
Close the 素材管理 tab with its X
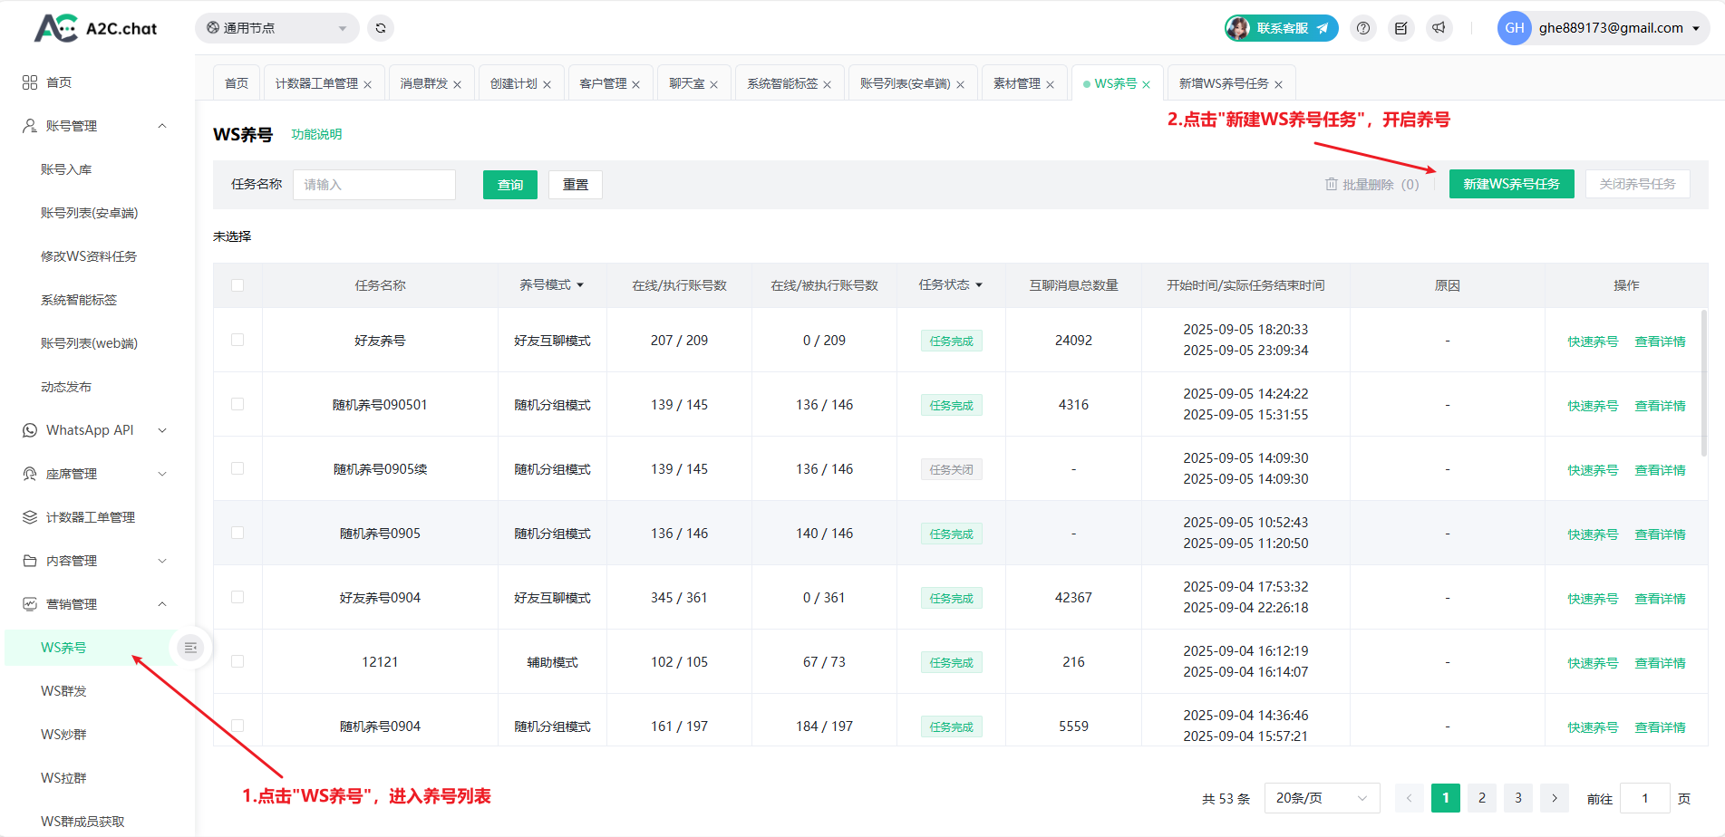(1050, 84)
